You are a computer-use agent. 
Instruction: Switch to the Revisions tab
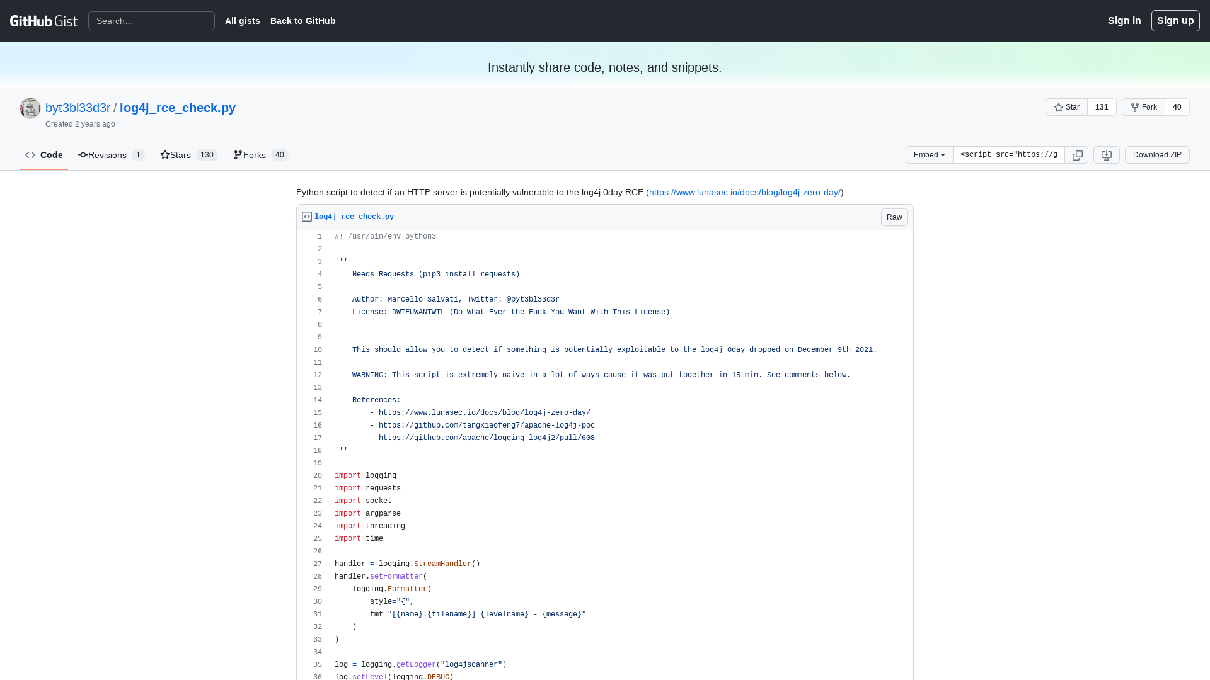pos(112,155)
